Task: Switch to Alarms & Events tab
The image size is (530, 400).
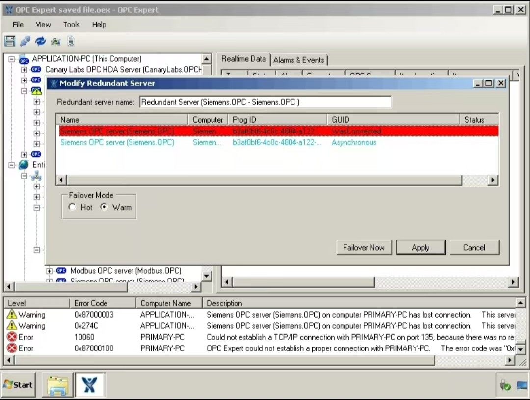Action: point(299,60)
